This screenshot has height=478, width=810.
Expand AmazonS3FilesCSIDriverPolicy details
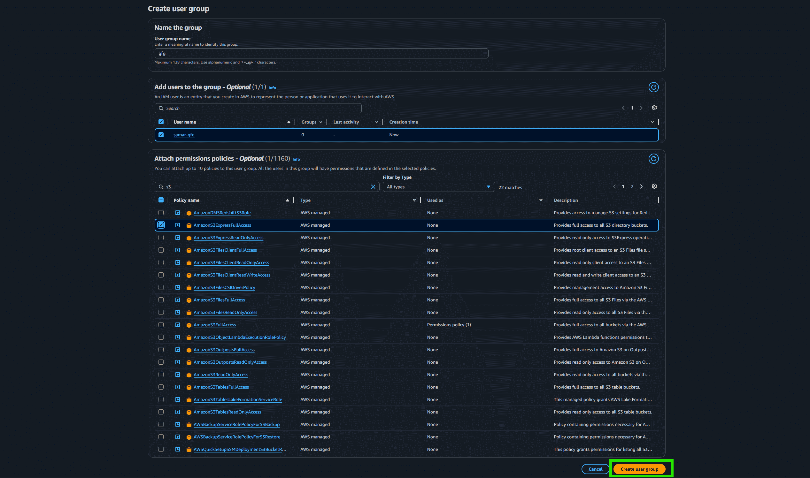pyautogui.click(x=177, y=287)
